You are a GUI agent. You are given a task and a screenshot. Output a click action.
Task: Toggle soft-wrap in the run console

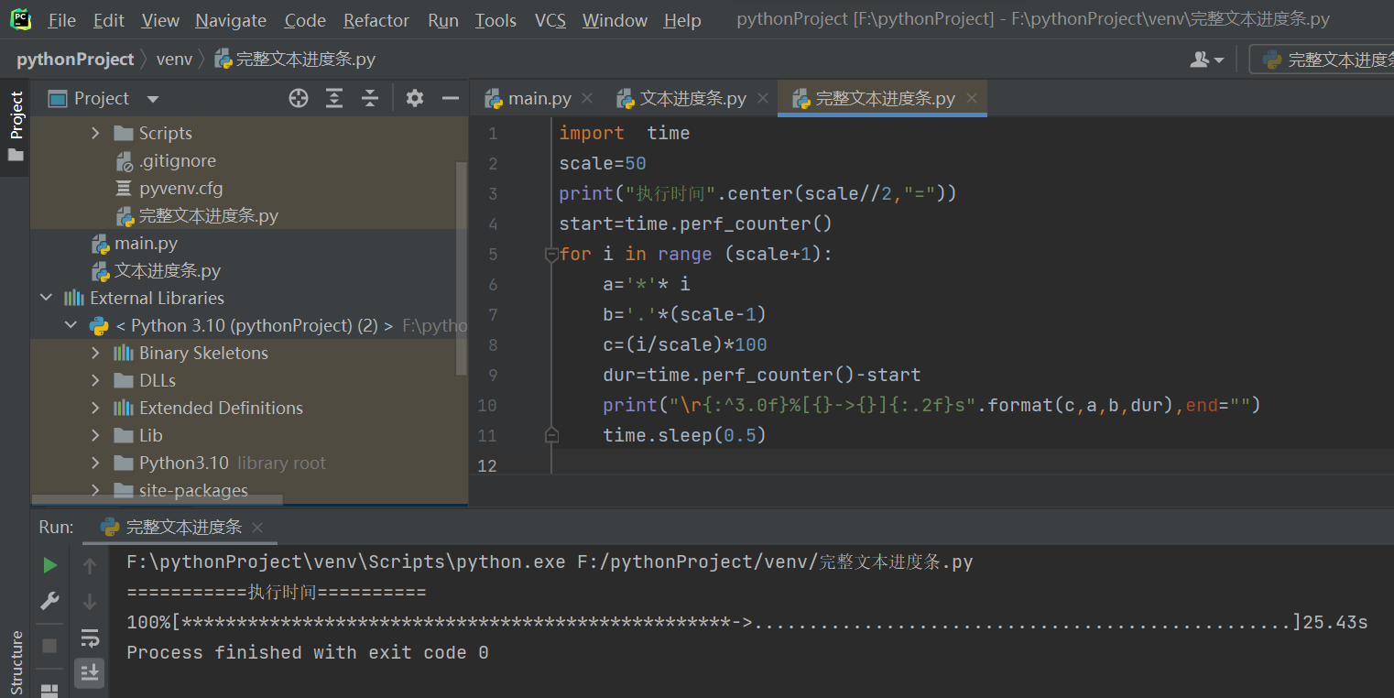click(x=90, y=637)
